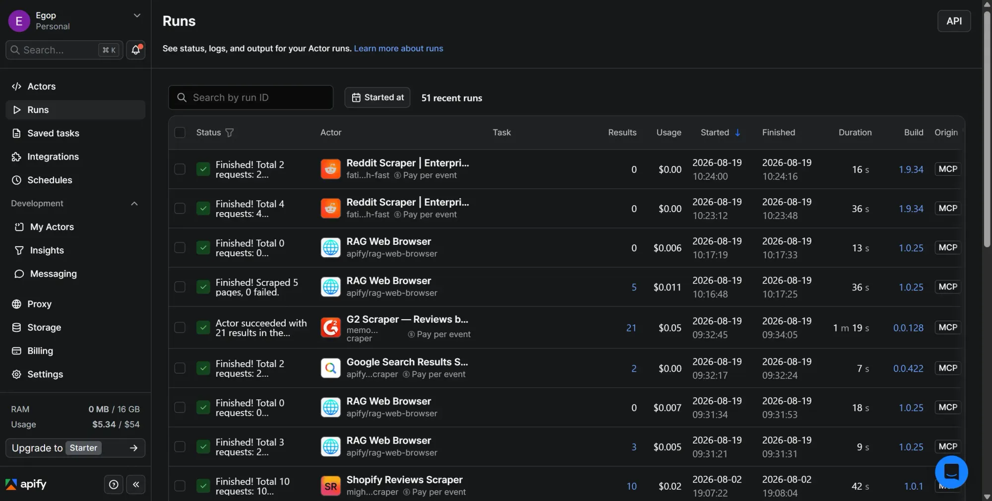Click RAG Web Browser globe icon, 10:17:19 run

click(x=330, y=247)
